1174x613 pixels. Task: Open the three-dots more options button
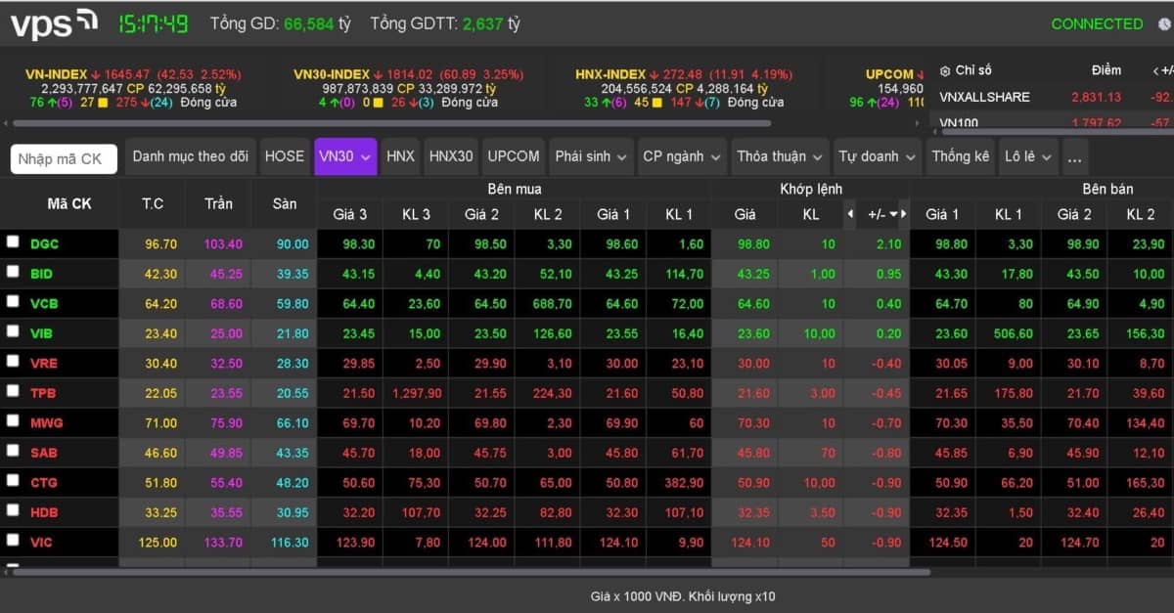1075,157
